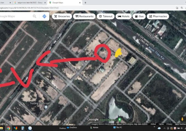
Task: Show Hotels on the map
Action: [123, 16]
